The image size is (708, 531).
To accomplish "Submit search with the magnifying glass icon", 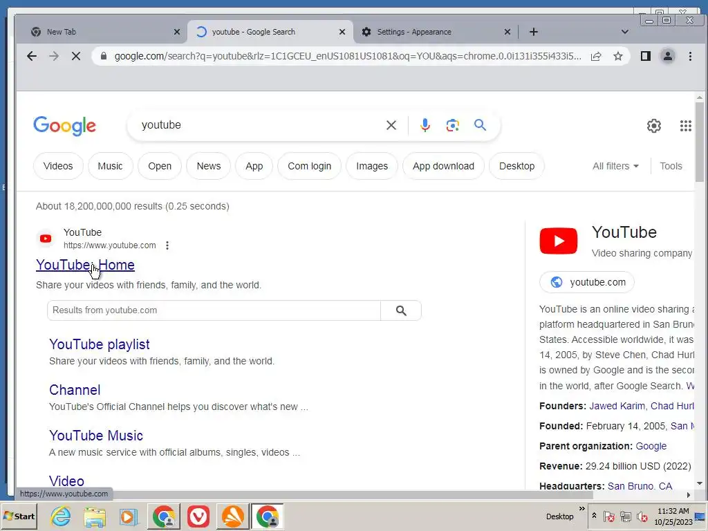I will click(x=480, y=124).
